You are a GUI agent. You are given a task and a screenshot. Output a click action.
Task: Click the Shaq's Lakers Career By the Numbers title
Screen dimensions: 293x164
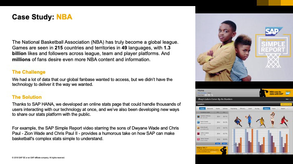coord(215,99)
